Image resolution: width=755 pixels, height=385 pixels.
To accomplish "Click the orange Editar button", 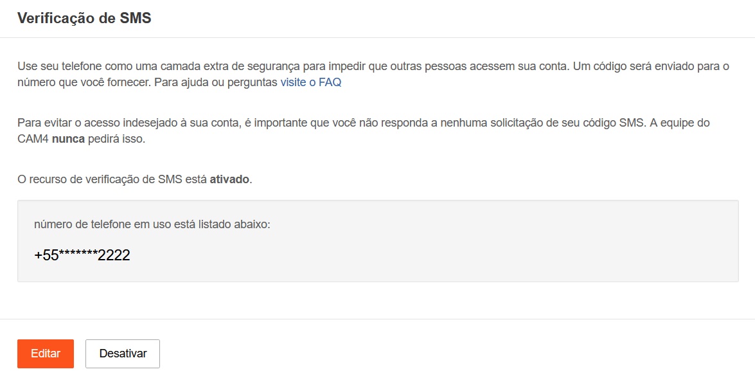I will (x=46, y=354).
